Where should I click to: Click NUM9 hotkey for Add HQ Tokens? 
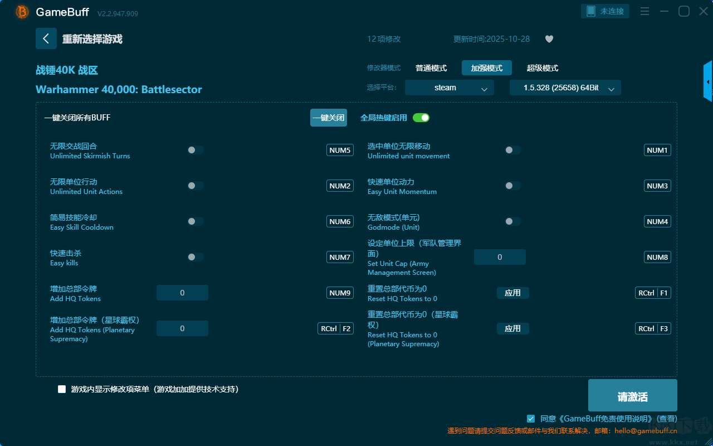coord(340,293)
